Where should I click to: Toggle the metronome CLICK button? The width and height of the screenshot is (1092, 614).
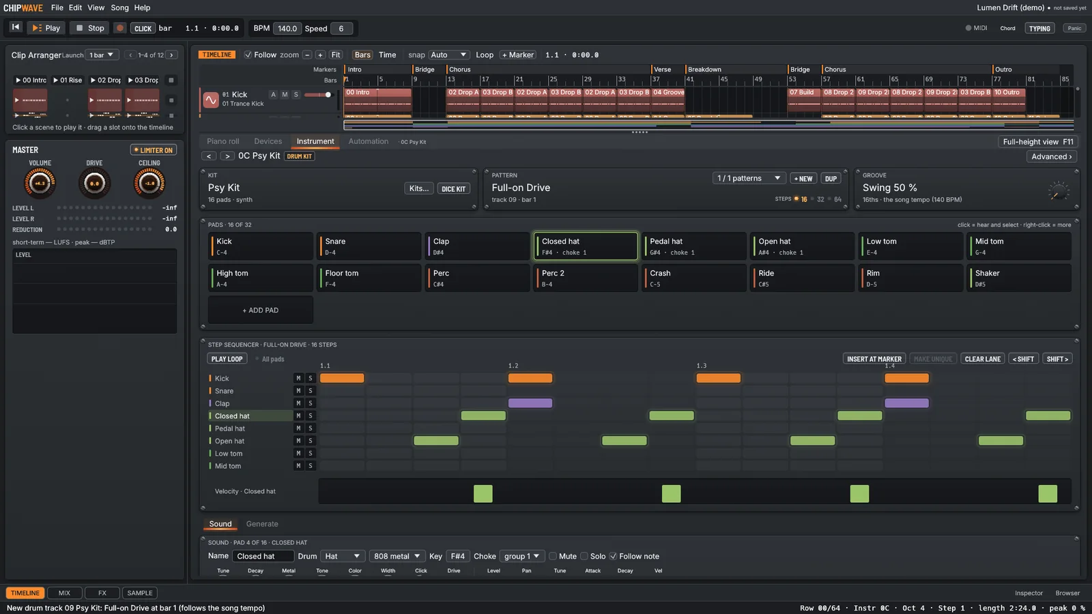[143, 29]
